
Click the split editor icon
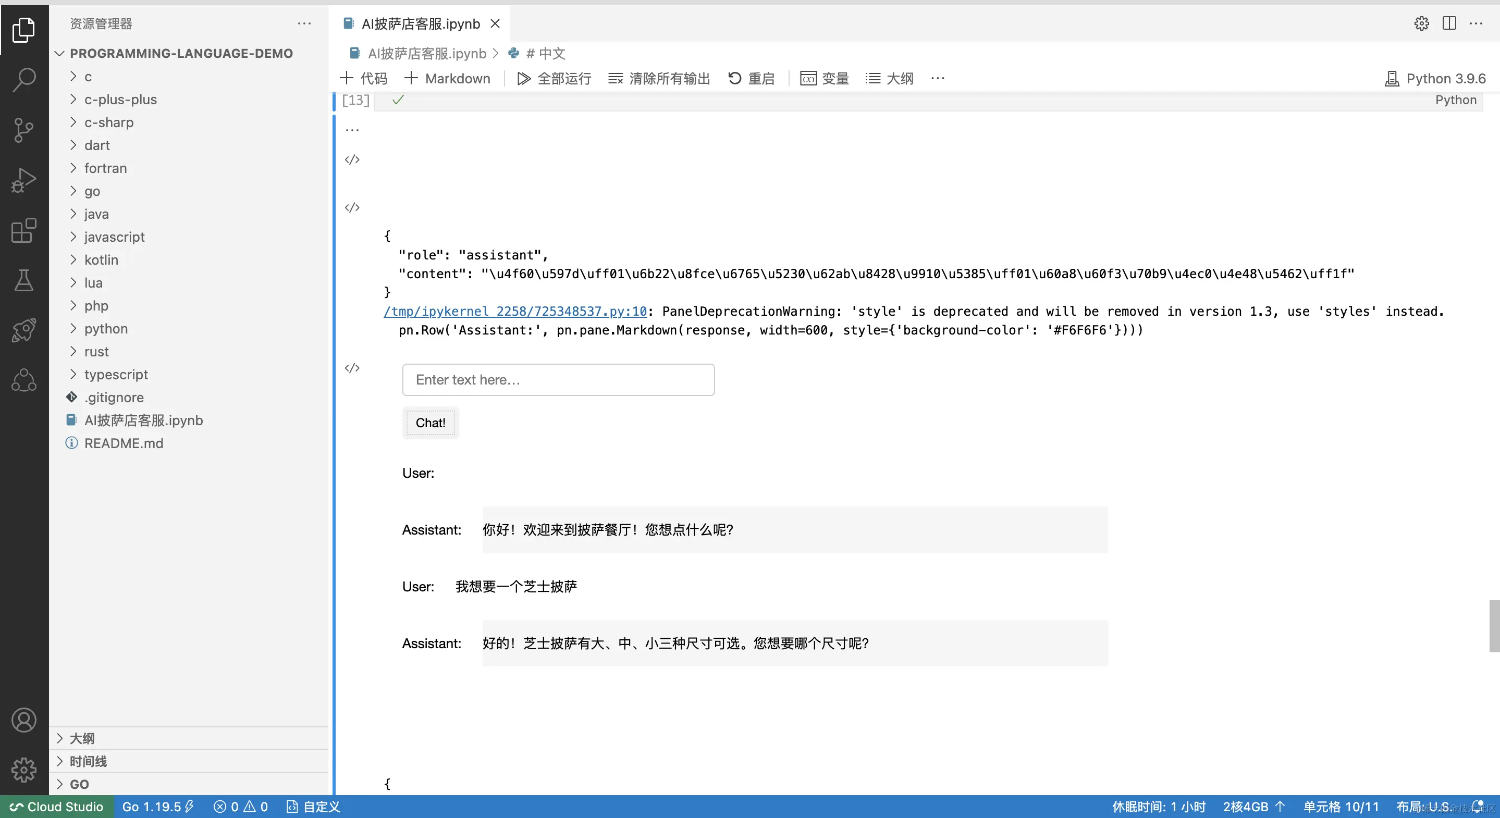pyautogui.click(x=1449, y=23)
